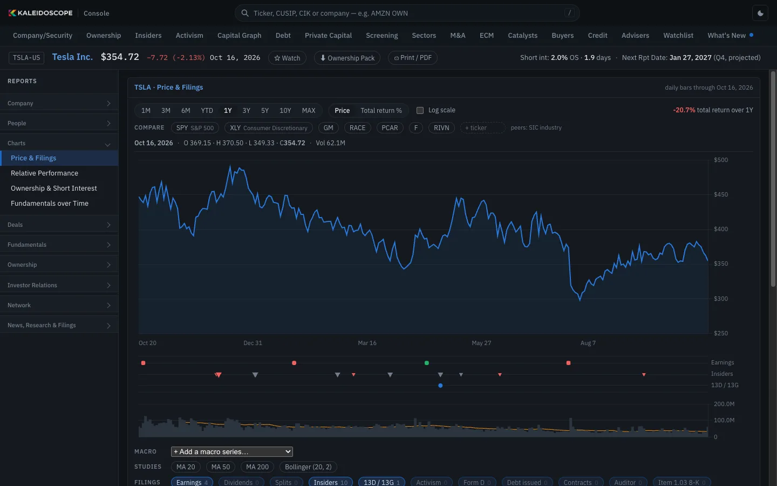This screenshot has width=777, height=486.
Task: Click the Kaleidoscope logo
Action: (x=40, y=13)
